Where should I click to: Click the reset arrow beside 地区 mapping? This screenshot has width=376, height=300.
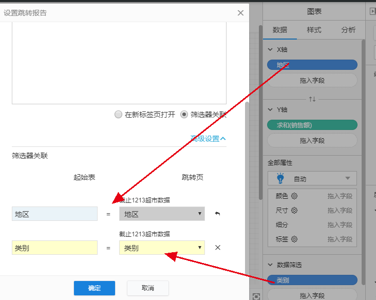(217, 214)
